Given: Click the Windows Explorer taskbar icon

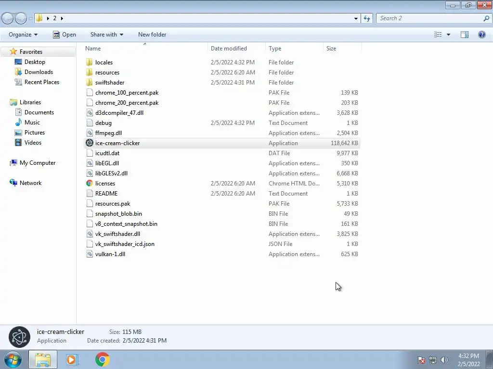Looking at the screenshot, I should [43, 359].
